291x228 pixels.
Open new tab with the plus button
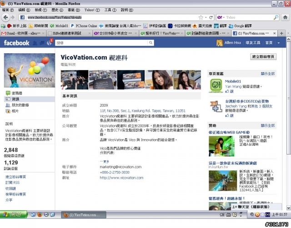point(281,33)
